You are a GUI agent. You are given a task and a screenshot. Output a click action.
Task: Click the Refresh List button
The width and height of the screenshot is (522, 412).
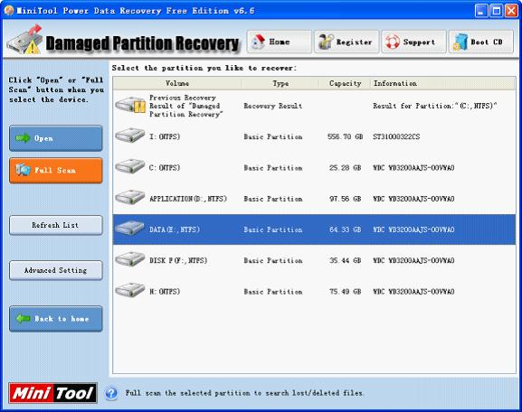tap(55, 225)
